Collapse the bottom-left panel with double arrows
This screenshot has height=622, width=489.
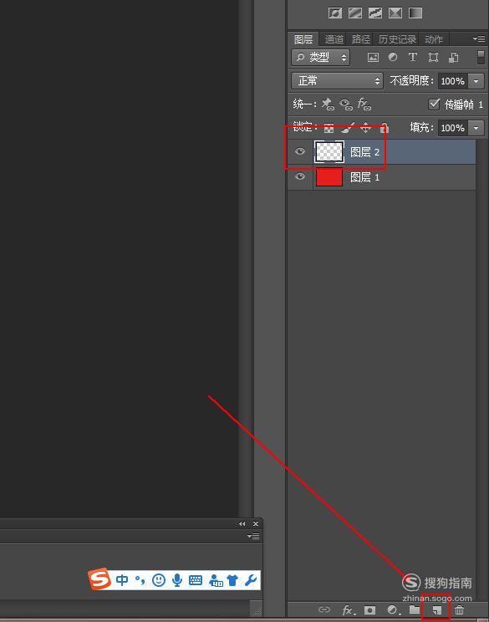242,523
